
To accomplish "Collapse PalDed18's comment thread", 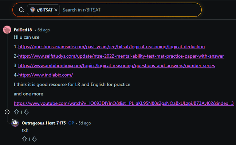I will [x=7, y=112].
